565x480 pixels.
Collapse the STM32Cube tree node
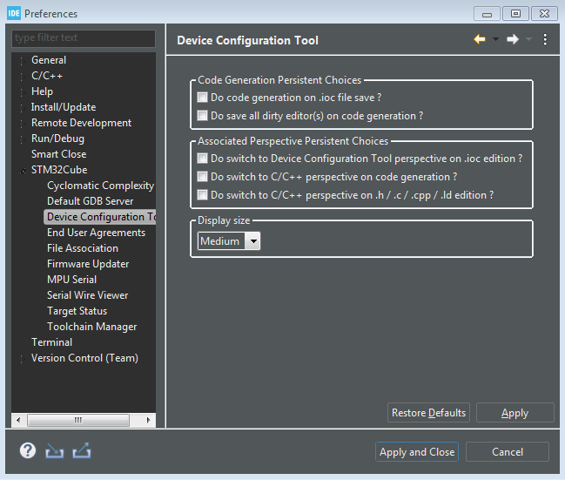(23, 171)
